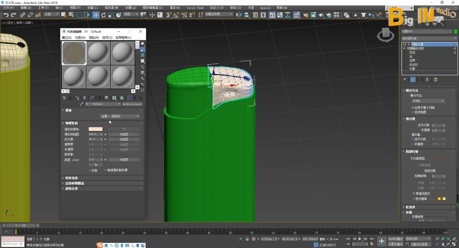Select the Rotate tool in toolbar
The image size is (459, 248).
click(x=104, y=15)
